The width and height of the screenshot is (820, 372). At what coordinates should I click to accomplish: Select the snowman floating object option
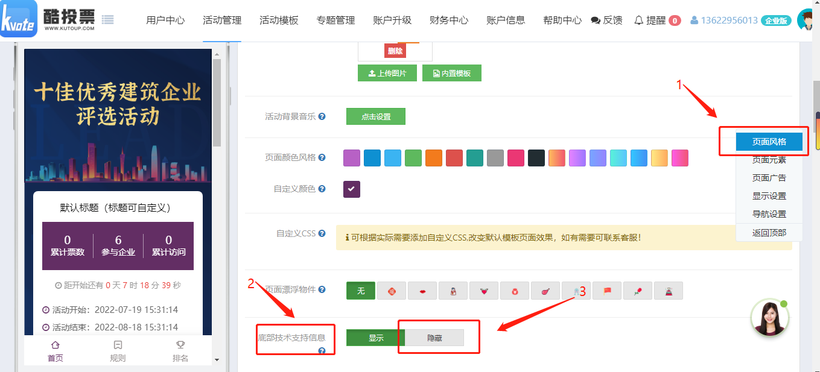[453, 291]
